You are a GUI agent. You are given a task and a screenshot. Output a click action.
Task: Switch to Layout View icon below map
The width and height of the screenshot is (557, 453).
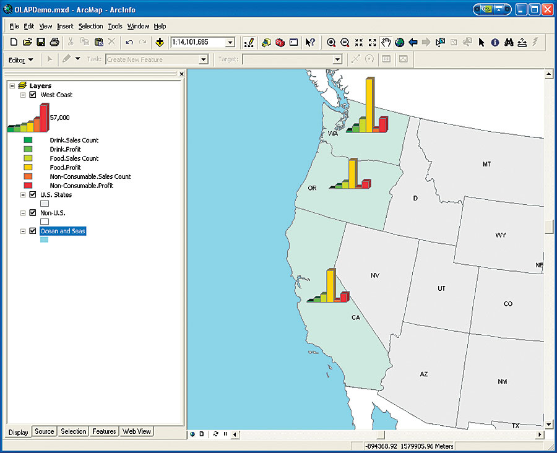point(201,434)
